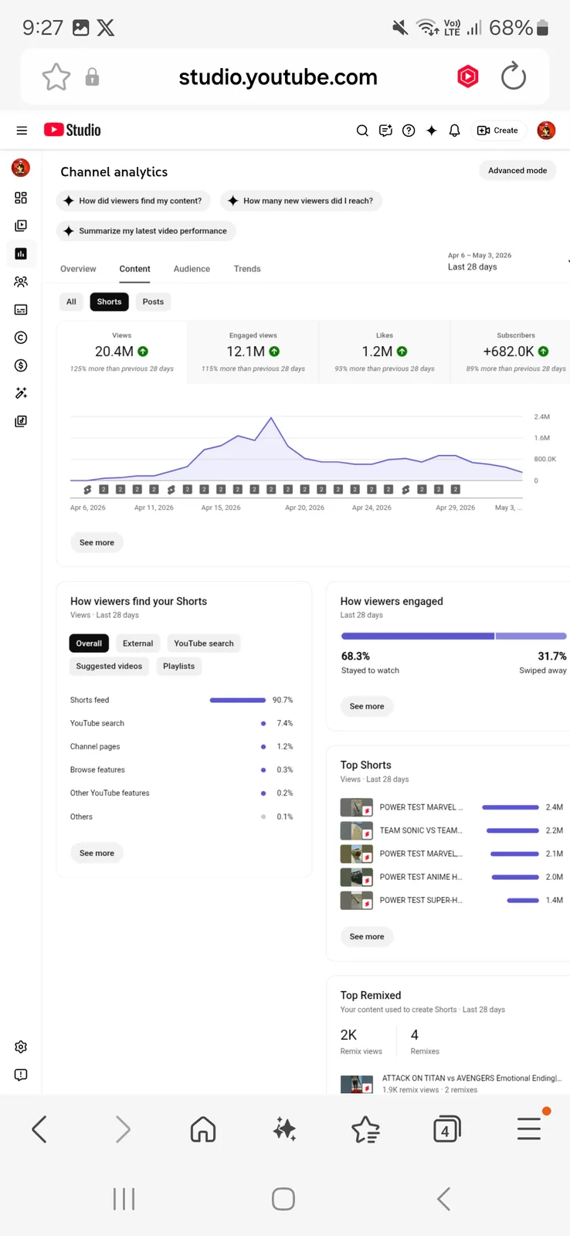Bookmark page with browser star icon
The height and width of the screenshot is (1236, 570).
(x=56, y=77)
